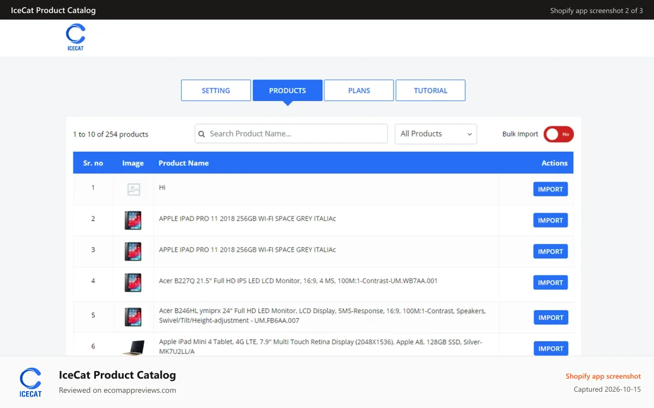Import the product named Hi
The width and height of the screenshot is (654, 408).
(x=550, y=189)
